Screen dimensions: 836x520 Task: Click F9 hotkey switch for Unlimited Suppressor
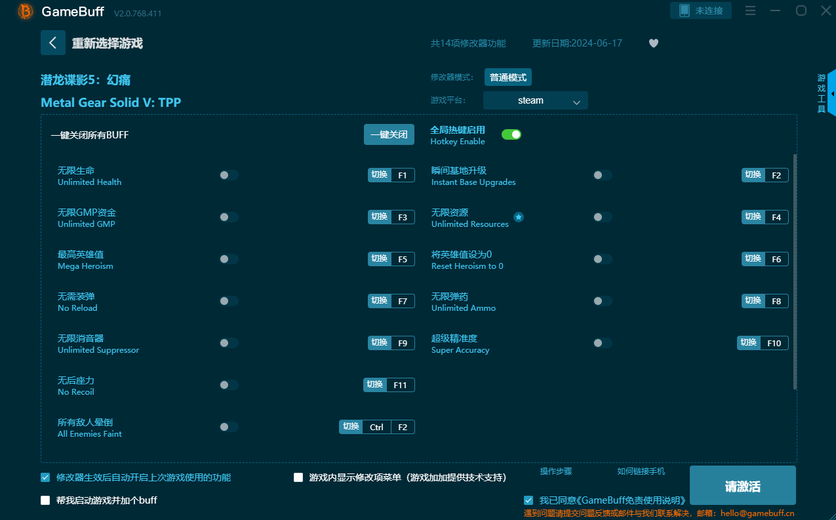pyautogui.click(x=391, y=343)
